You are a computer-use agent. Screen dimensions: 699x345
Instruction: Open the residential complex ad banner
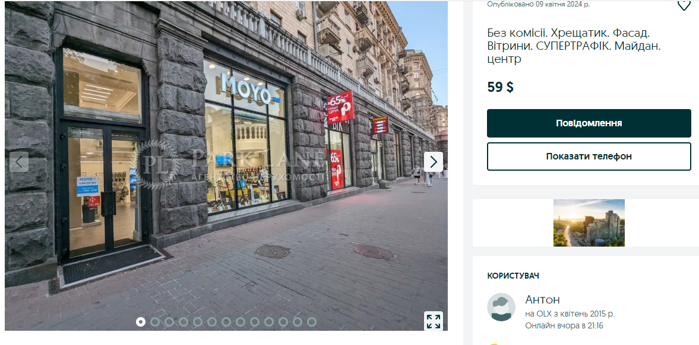pos(589,222)
